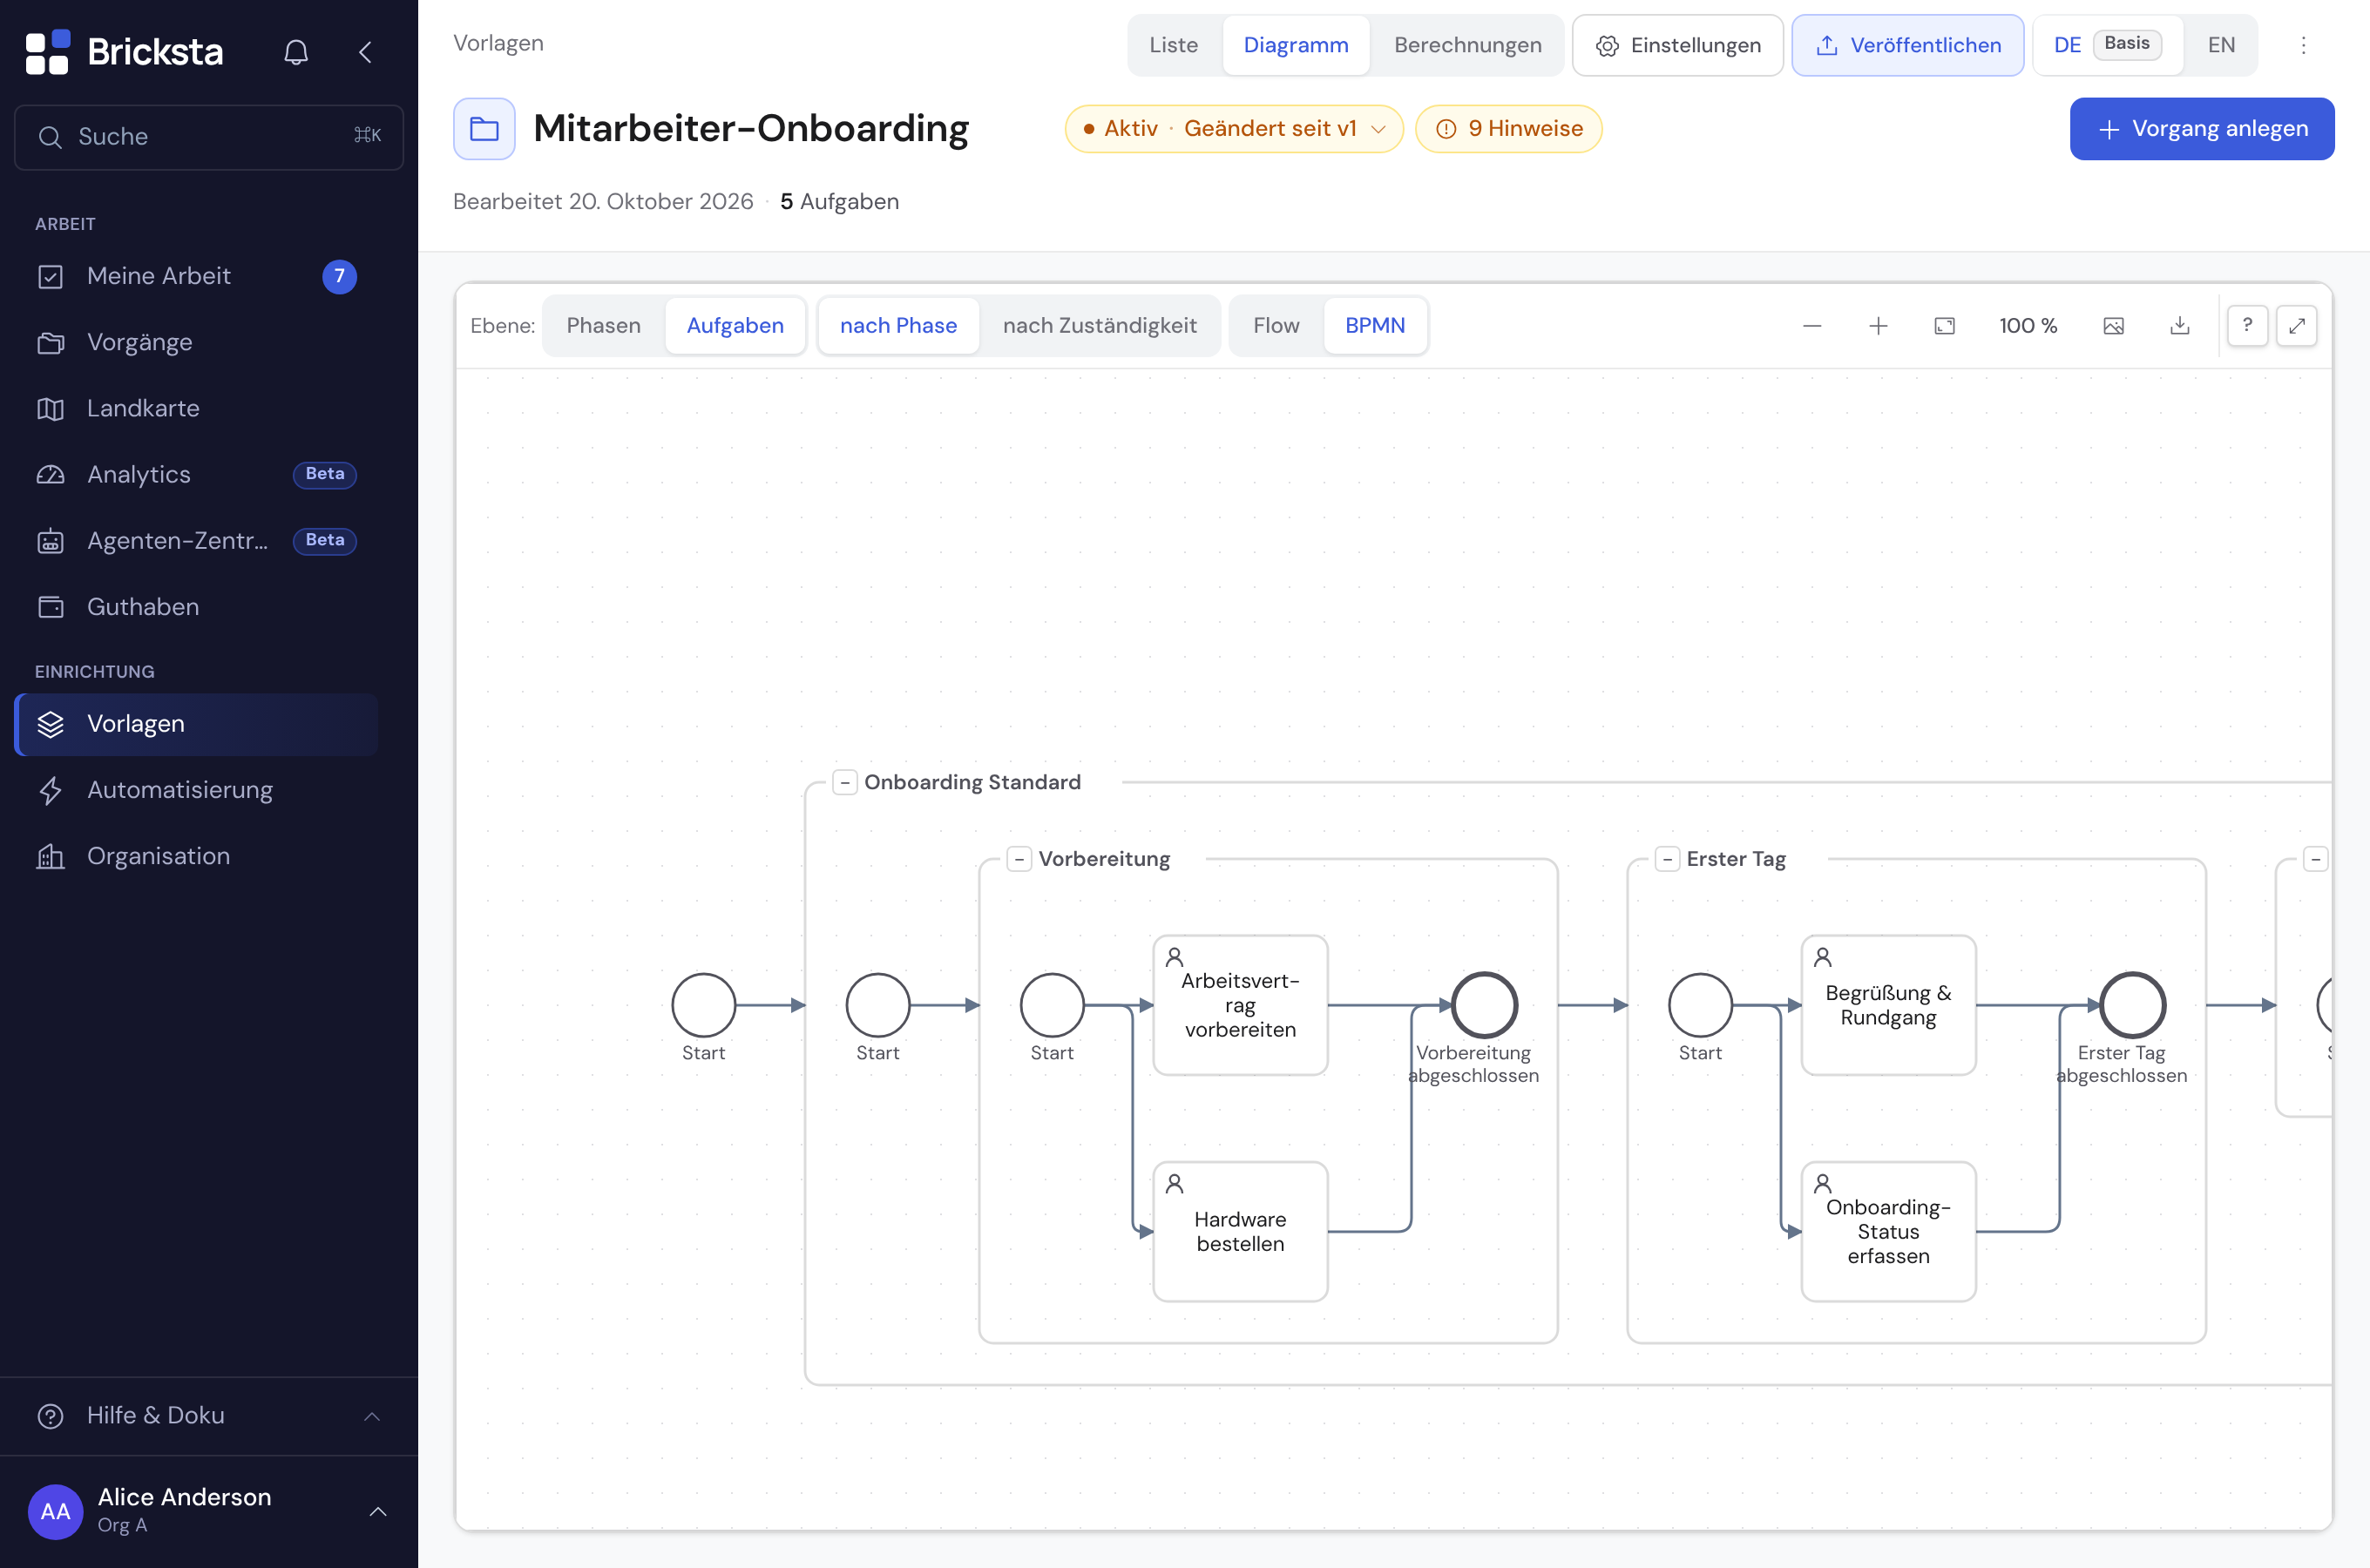
Task: Open Einstellungen
Action: pos(1678,45)
